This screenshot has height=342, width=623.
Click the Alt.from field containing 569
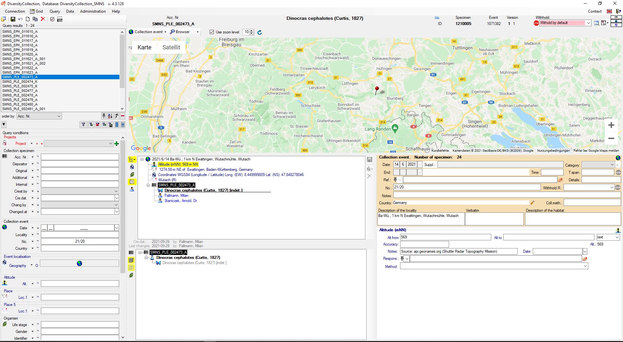coord(446,237)
